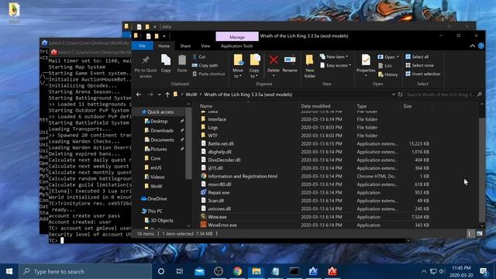Open the File tab
Viewport: 496px width, 279px height.
143,46
